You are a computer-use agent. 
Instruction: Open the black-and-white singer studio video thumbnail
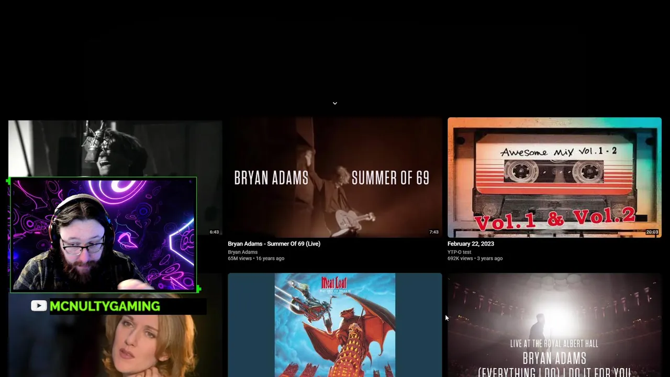[x=115, y=149]
